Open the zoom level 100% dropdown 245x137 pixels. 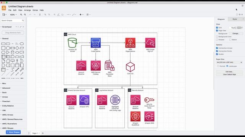[x=13, y=14]
